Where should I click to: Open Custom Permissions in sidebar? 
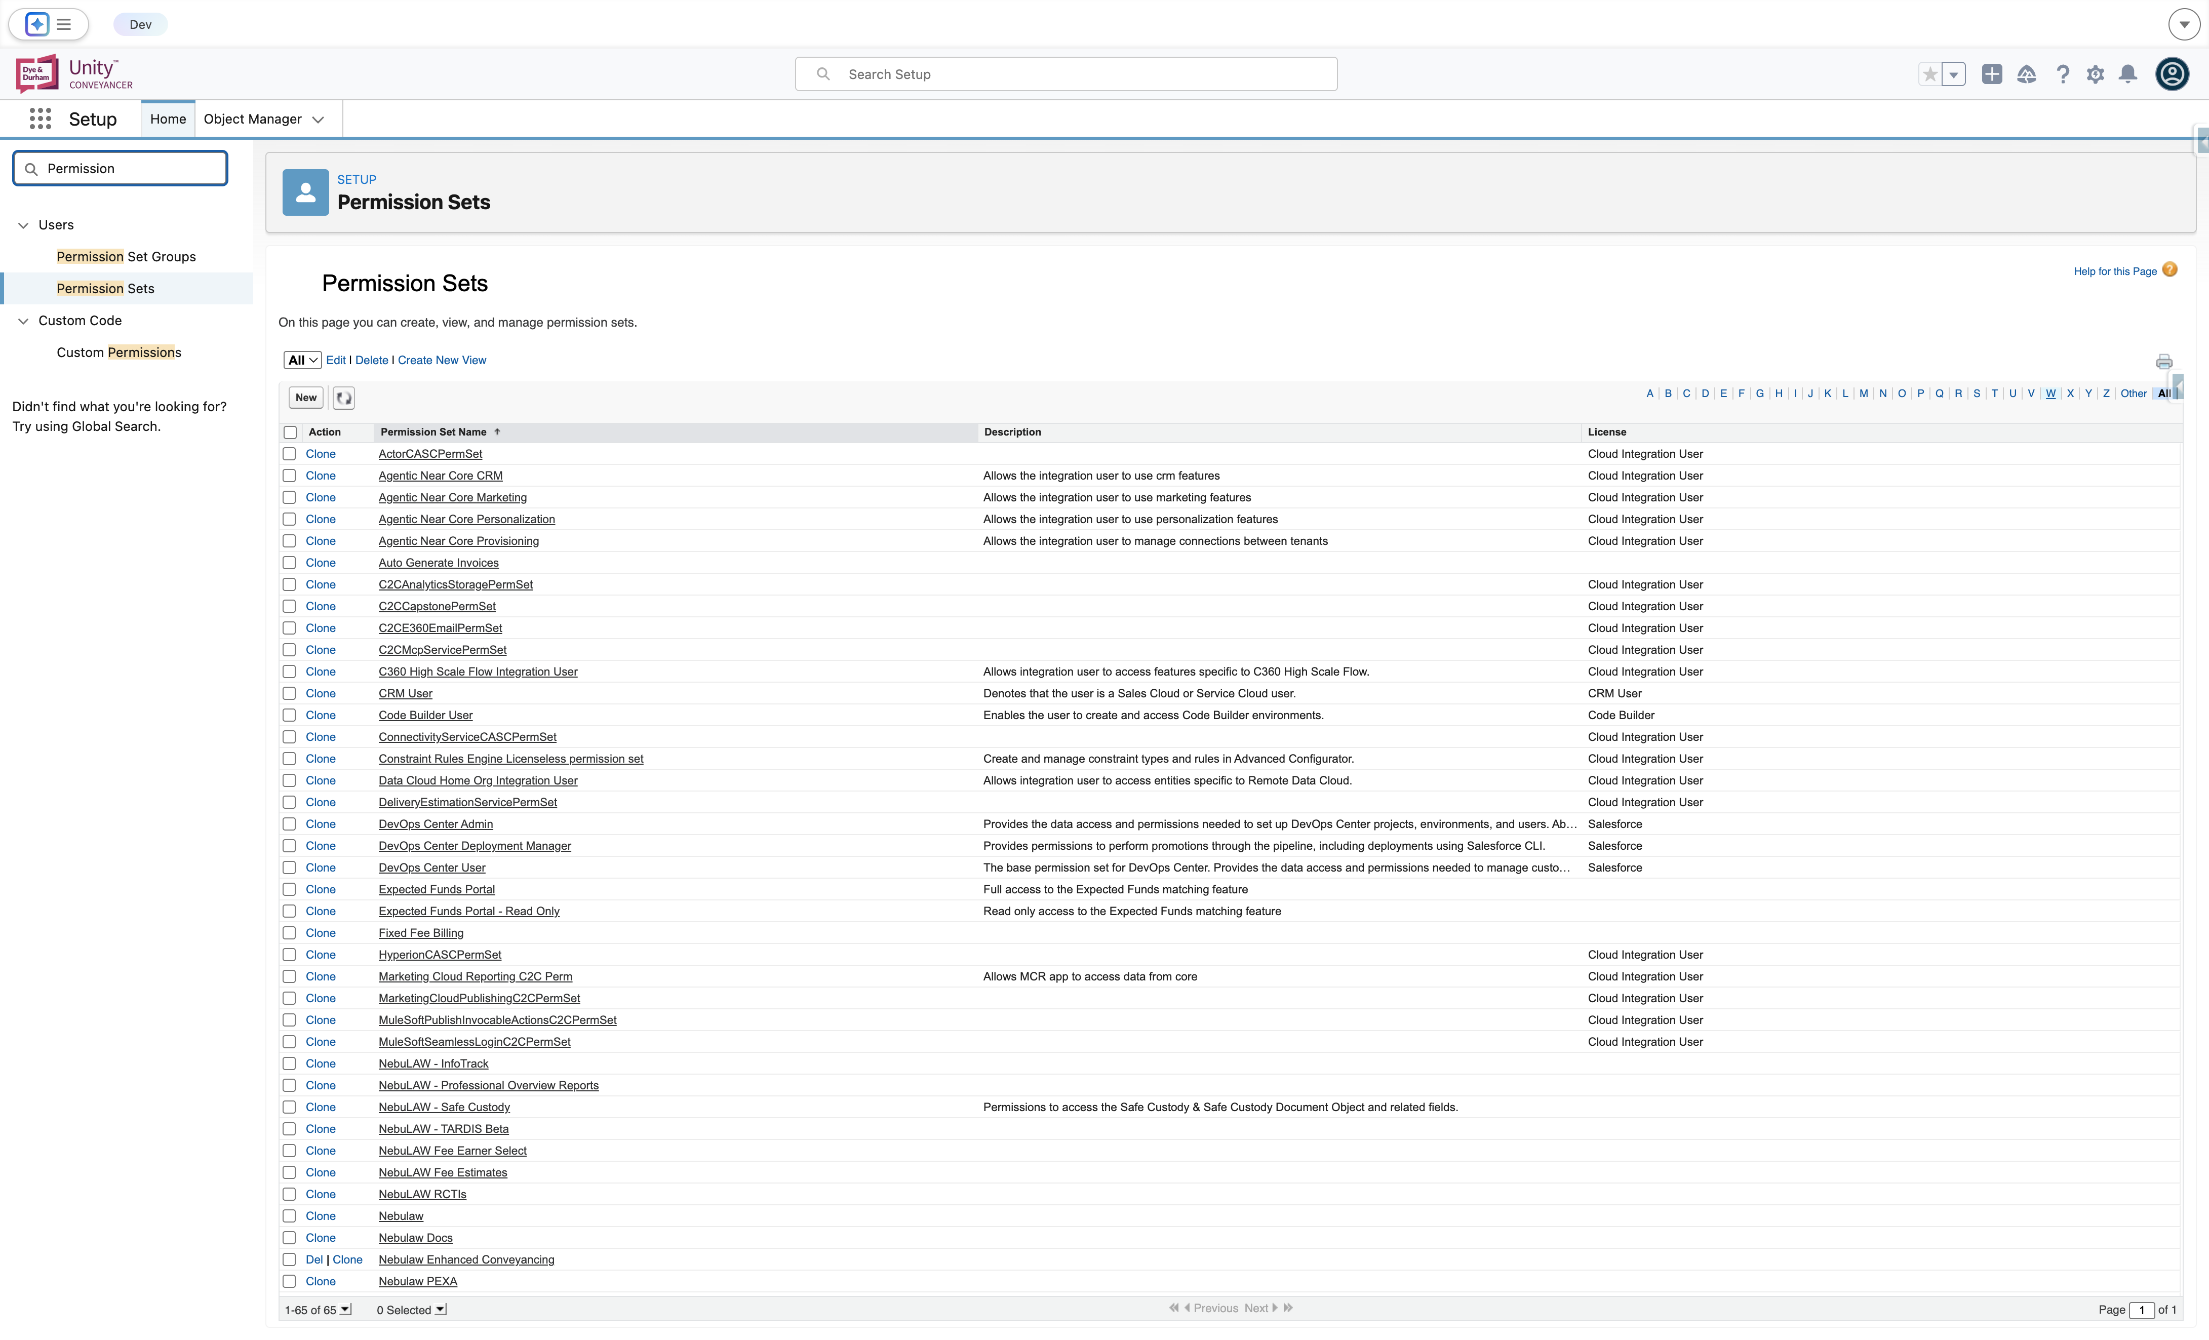[119, 352]
